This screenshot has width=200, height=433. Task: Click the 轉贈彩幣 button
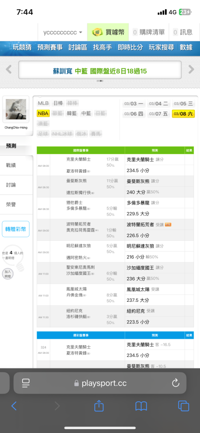(16, 229)
